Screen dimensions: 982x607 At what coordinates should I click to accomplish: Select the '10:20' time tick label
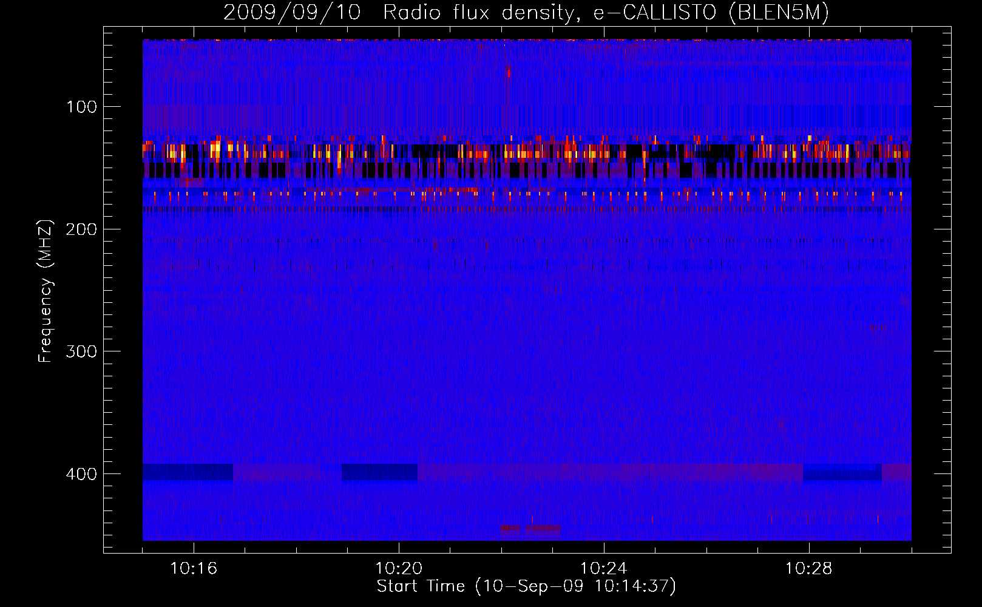399,569
